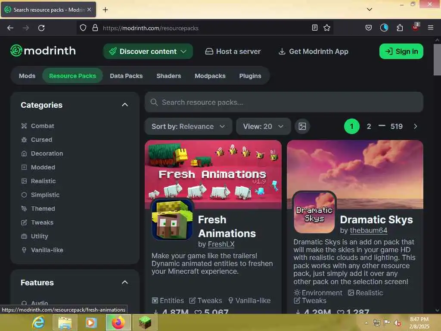Screen dimensions: 441x331
Task: Switch to the Mods tab
Action: pos(27,76)
